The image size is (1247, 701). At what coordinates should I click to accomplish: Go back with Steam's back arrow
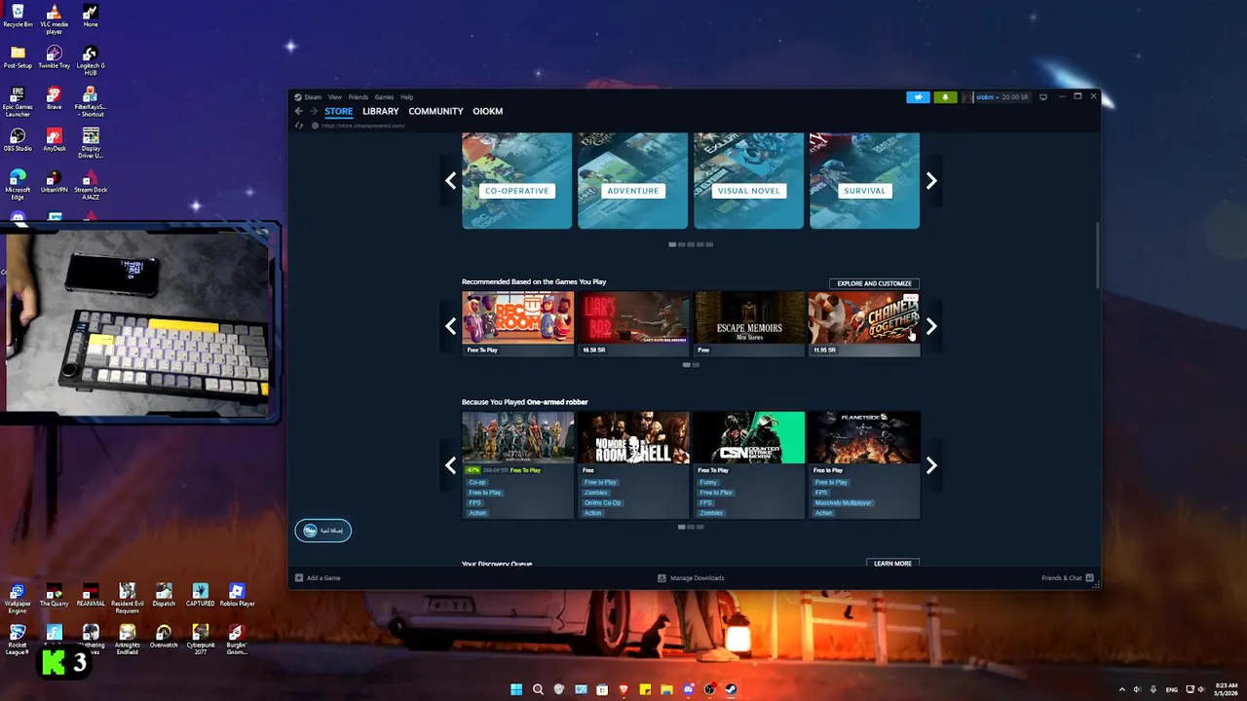pos(299,111)
